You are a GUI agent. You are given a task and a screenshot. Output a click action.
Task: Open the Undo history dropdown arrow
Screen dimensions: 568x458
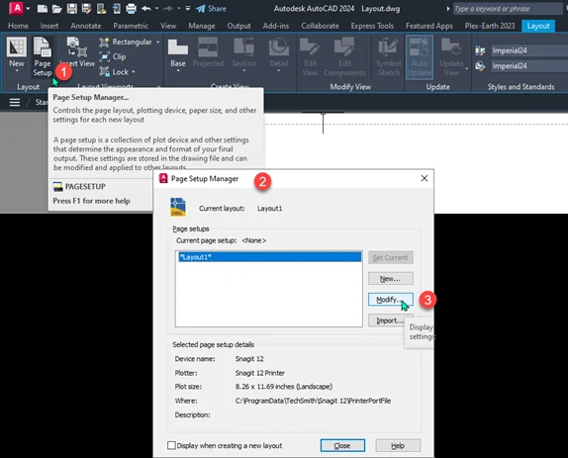(157, 8)
